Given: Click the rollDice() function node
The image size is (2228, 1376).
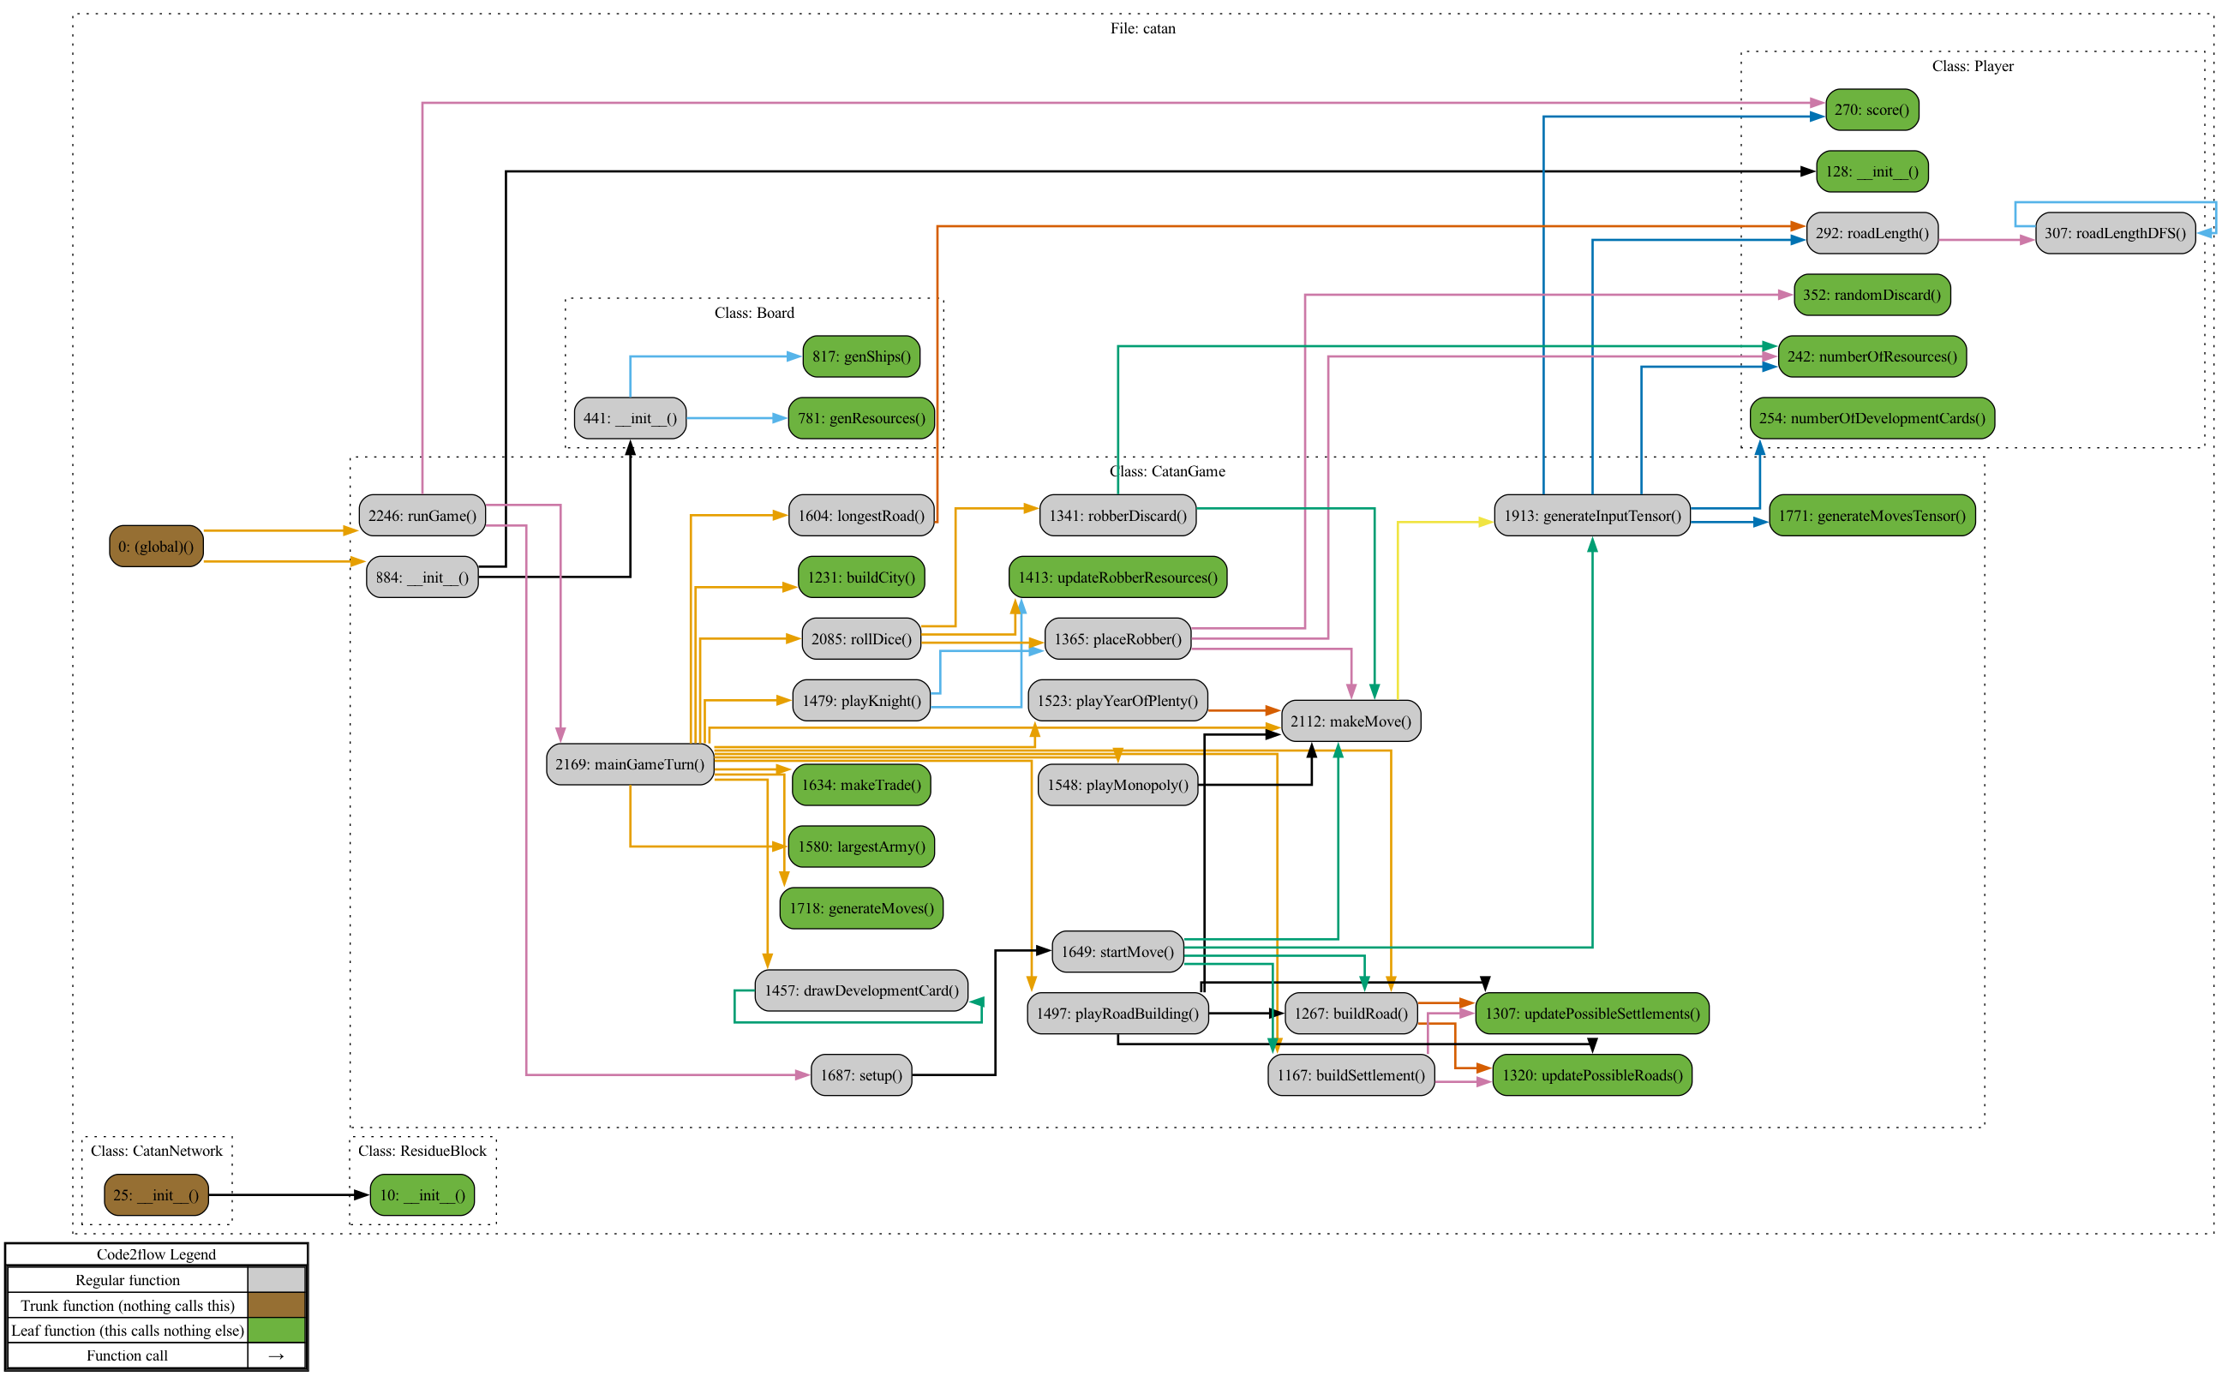Looking at the screenshot, I should coord(860,639).
